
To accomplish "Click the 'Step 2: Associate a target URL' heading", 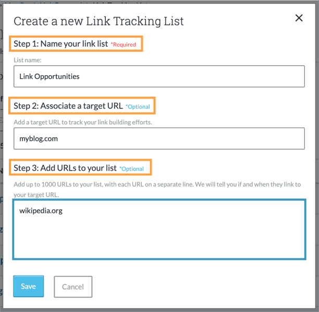I will click(68, 106).
